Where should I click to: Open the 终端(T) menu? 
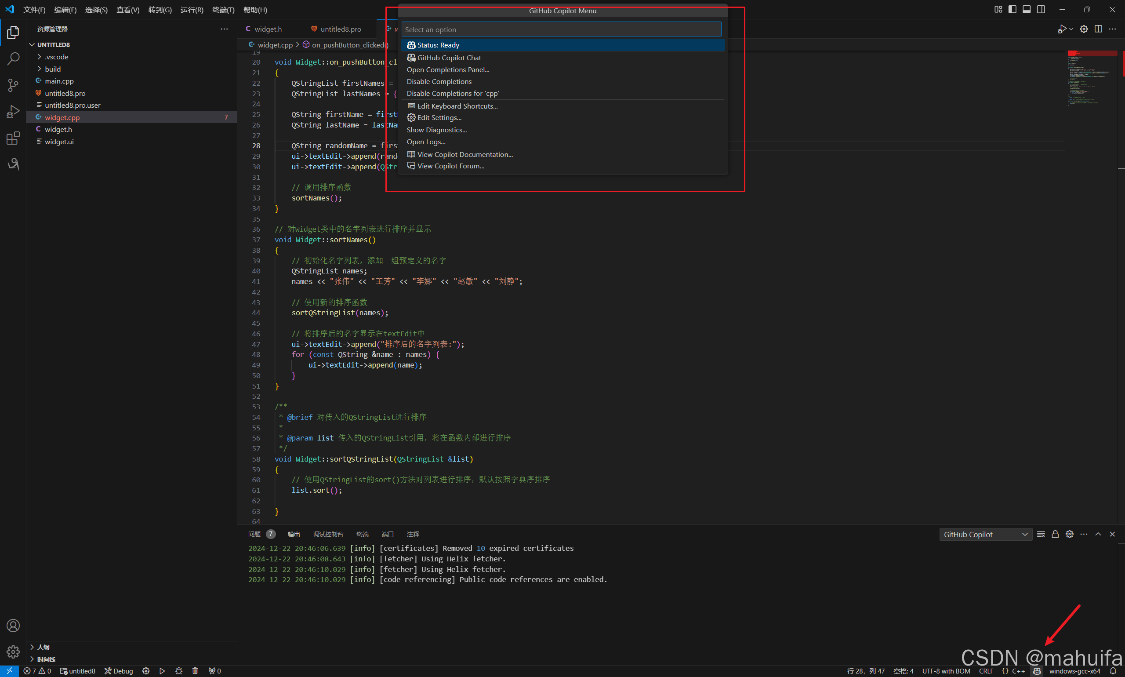coord(223,10)
